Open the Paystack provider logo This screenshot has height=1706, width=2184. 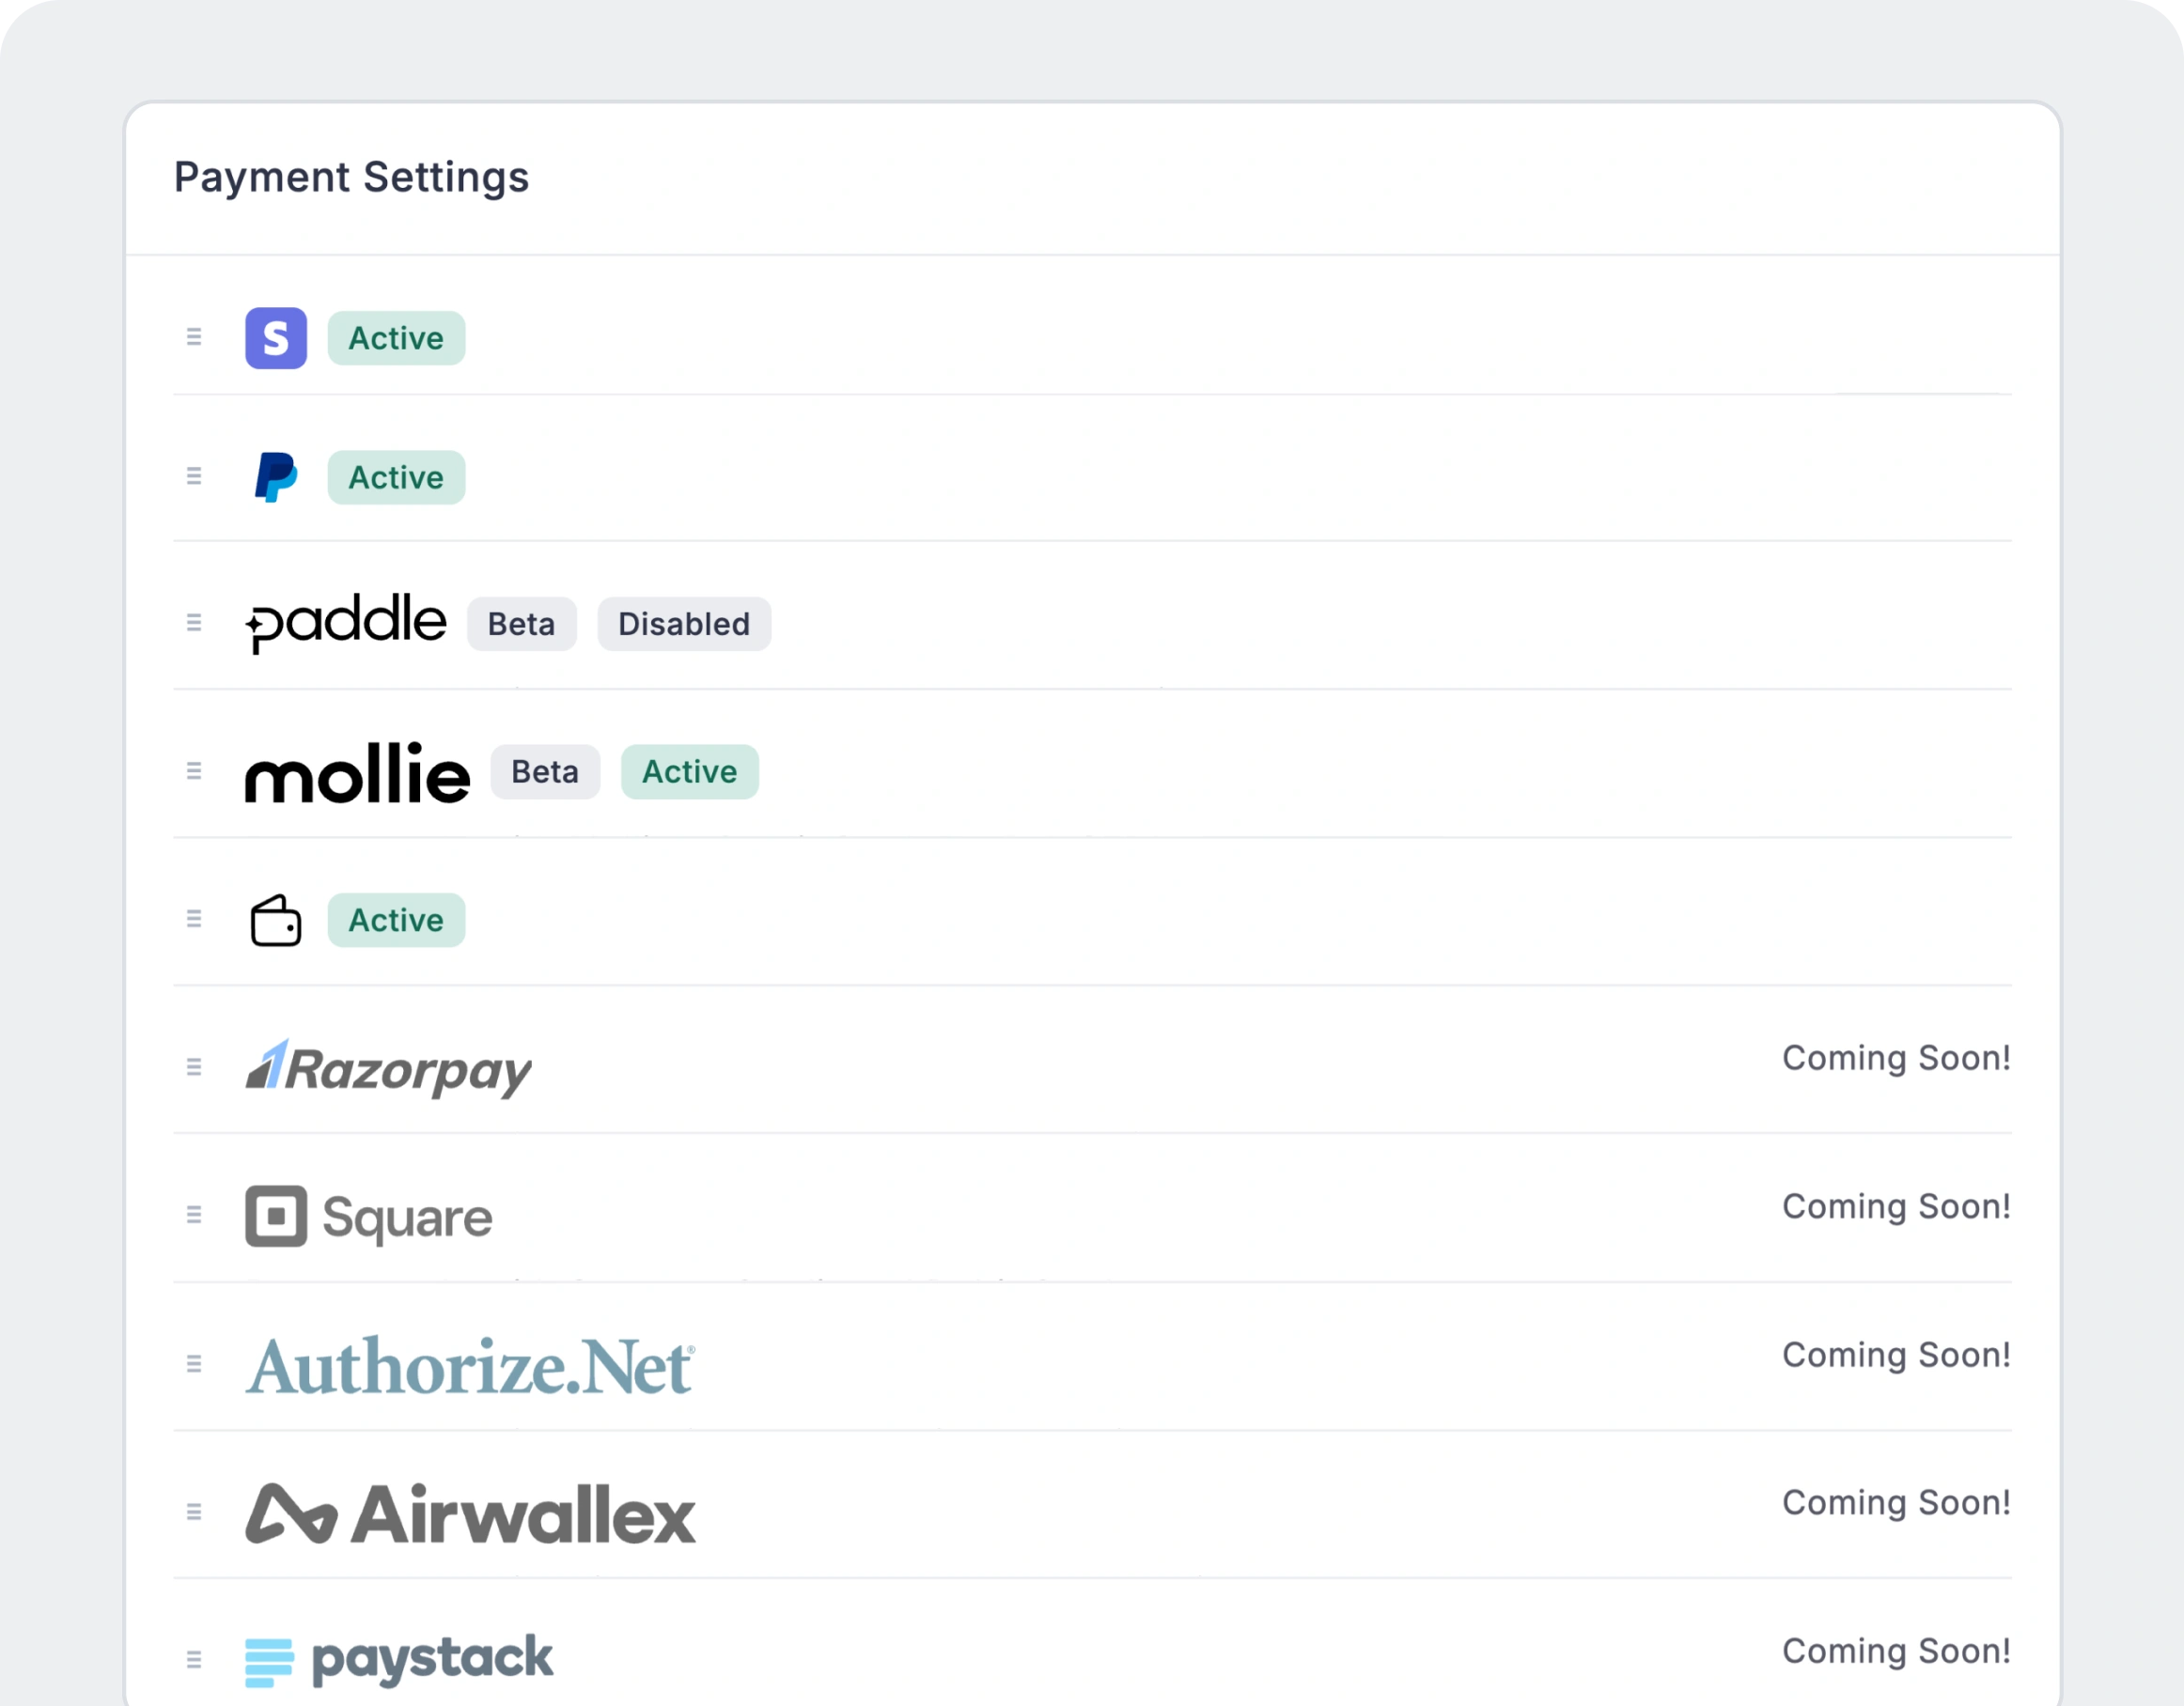click(398, 1658)
